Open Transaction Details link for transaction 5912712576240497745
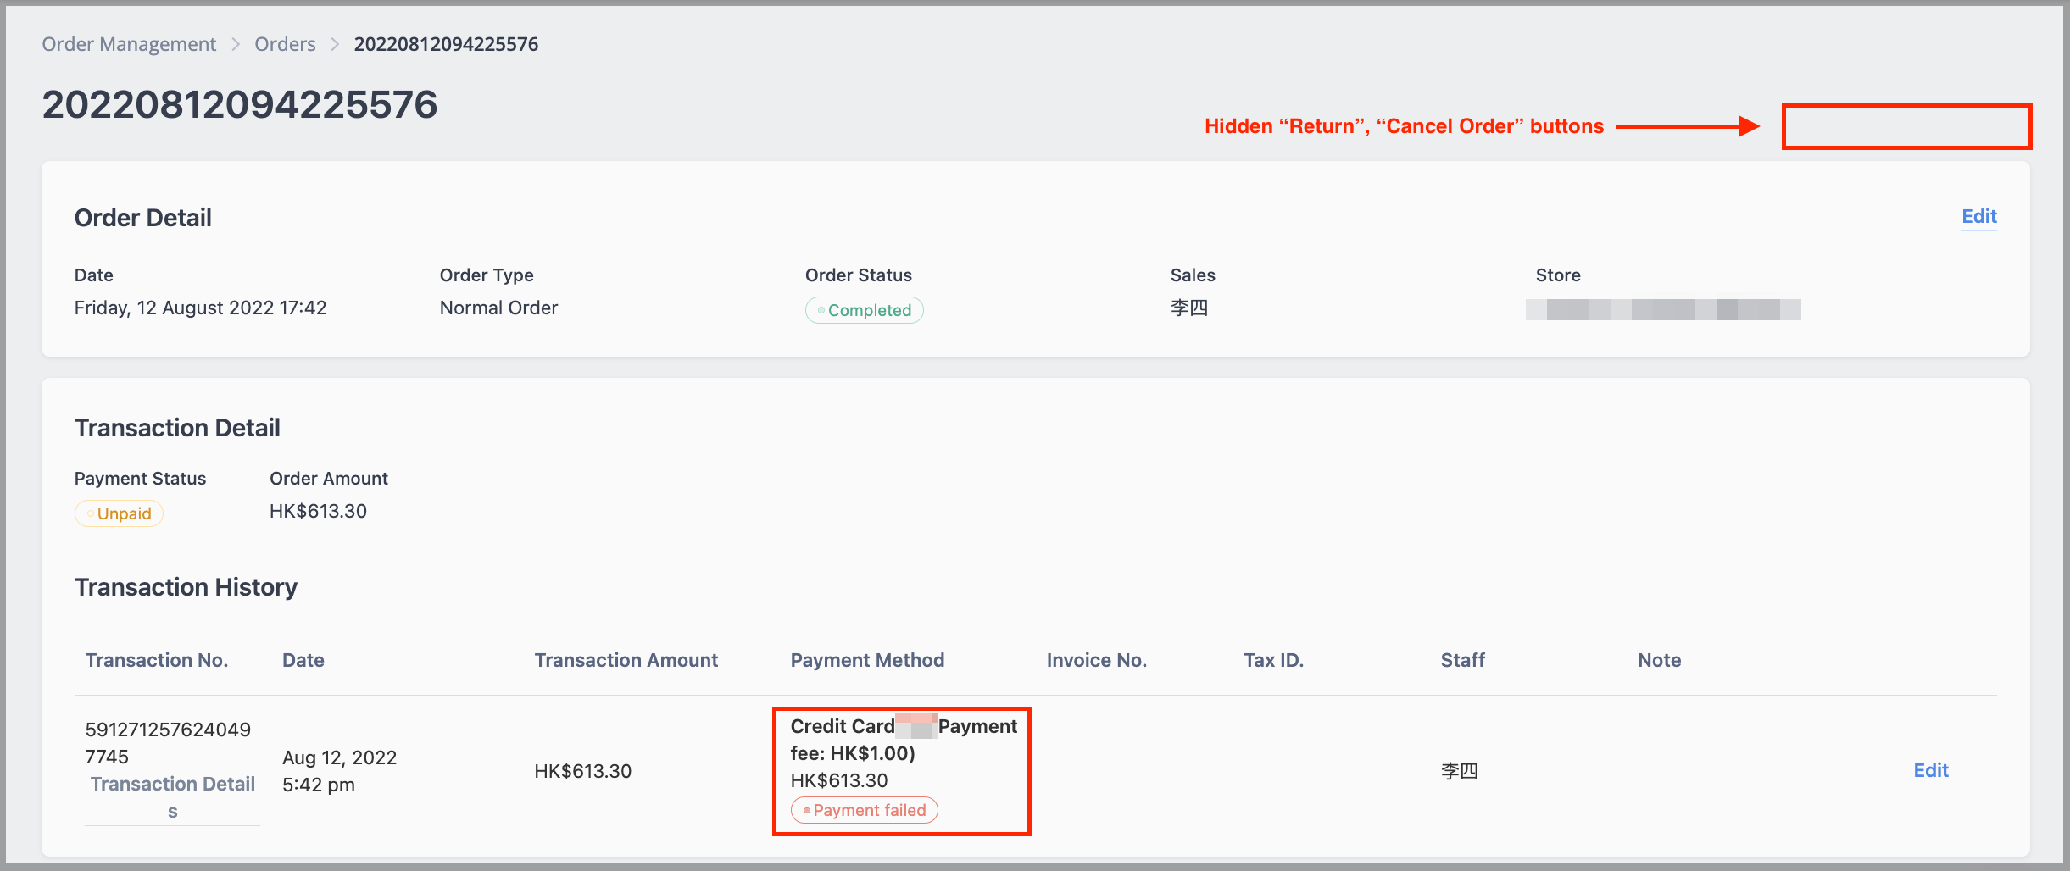 tap(173, 797)
